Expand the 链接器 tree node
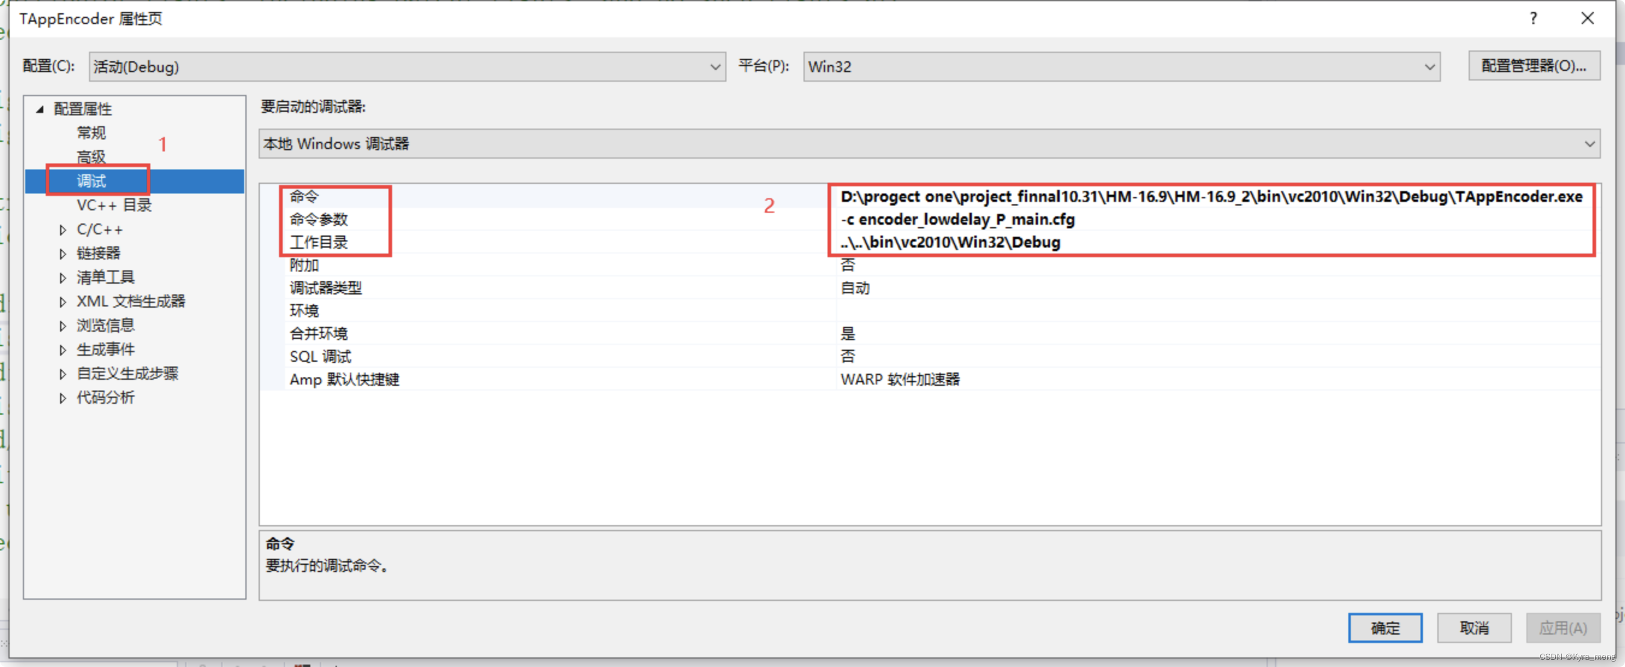Image resolution: width=1625 pixels, height=667 pixels. (x=63, y=254)
